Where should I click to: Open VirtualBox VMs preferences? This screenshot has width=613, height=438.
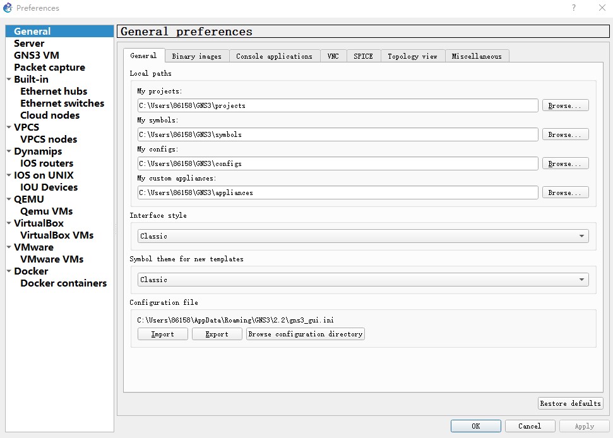[x=57, y=235]
